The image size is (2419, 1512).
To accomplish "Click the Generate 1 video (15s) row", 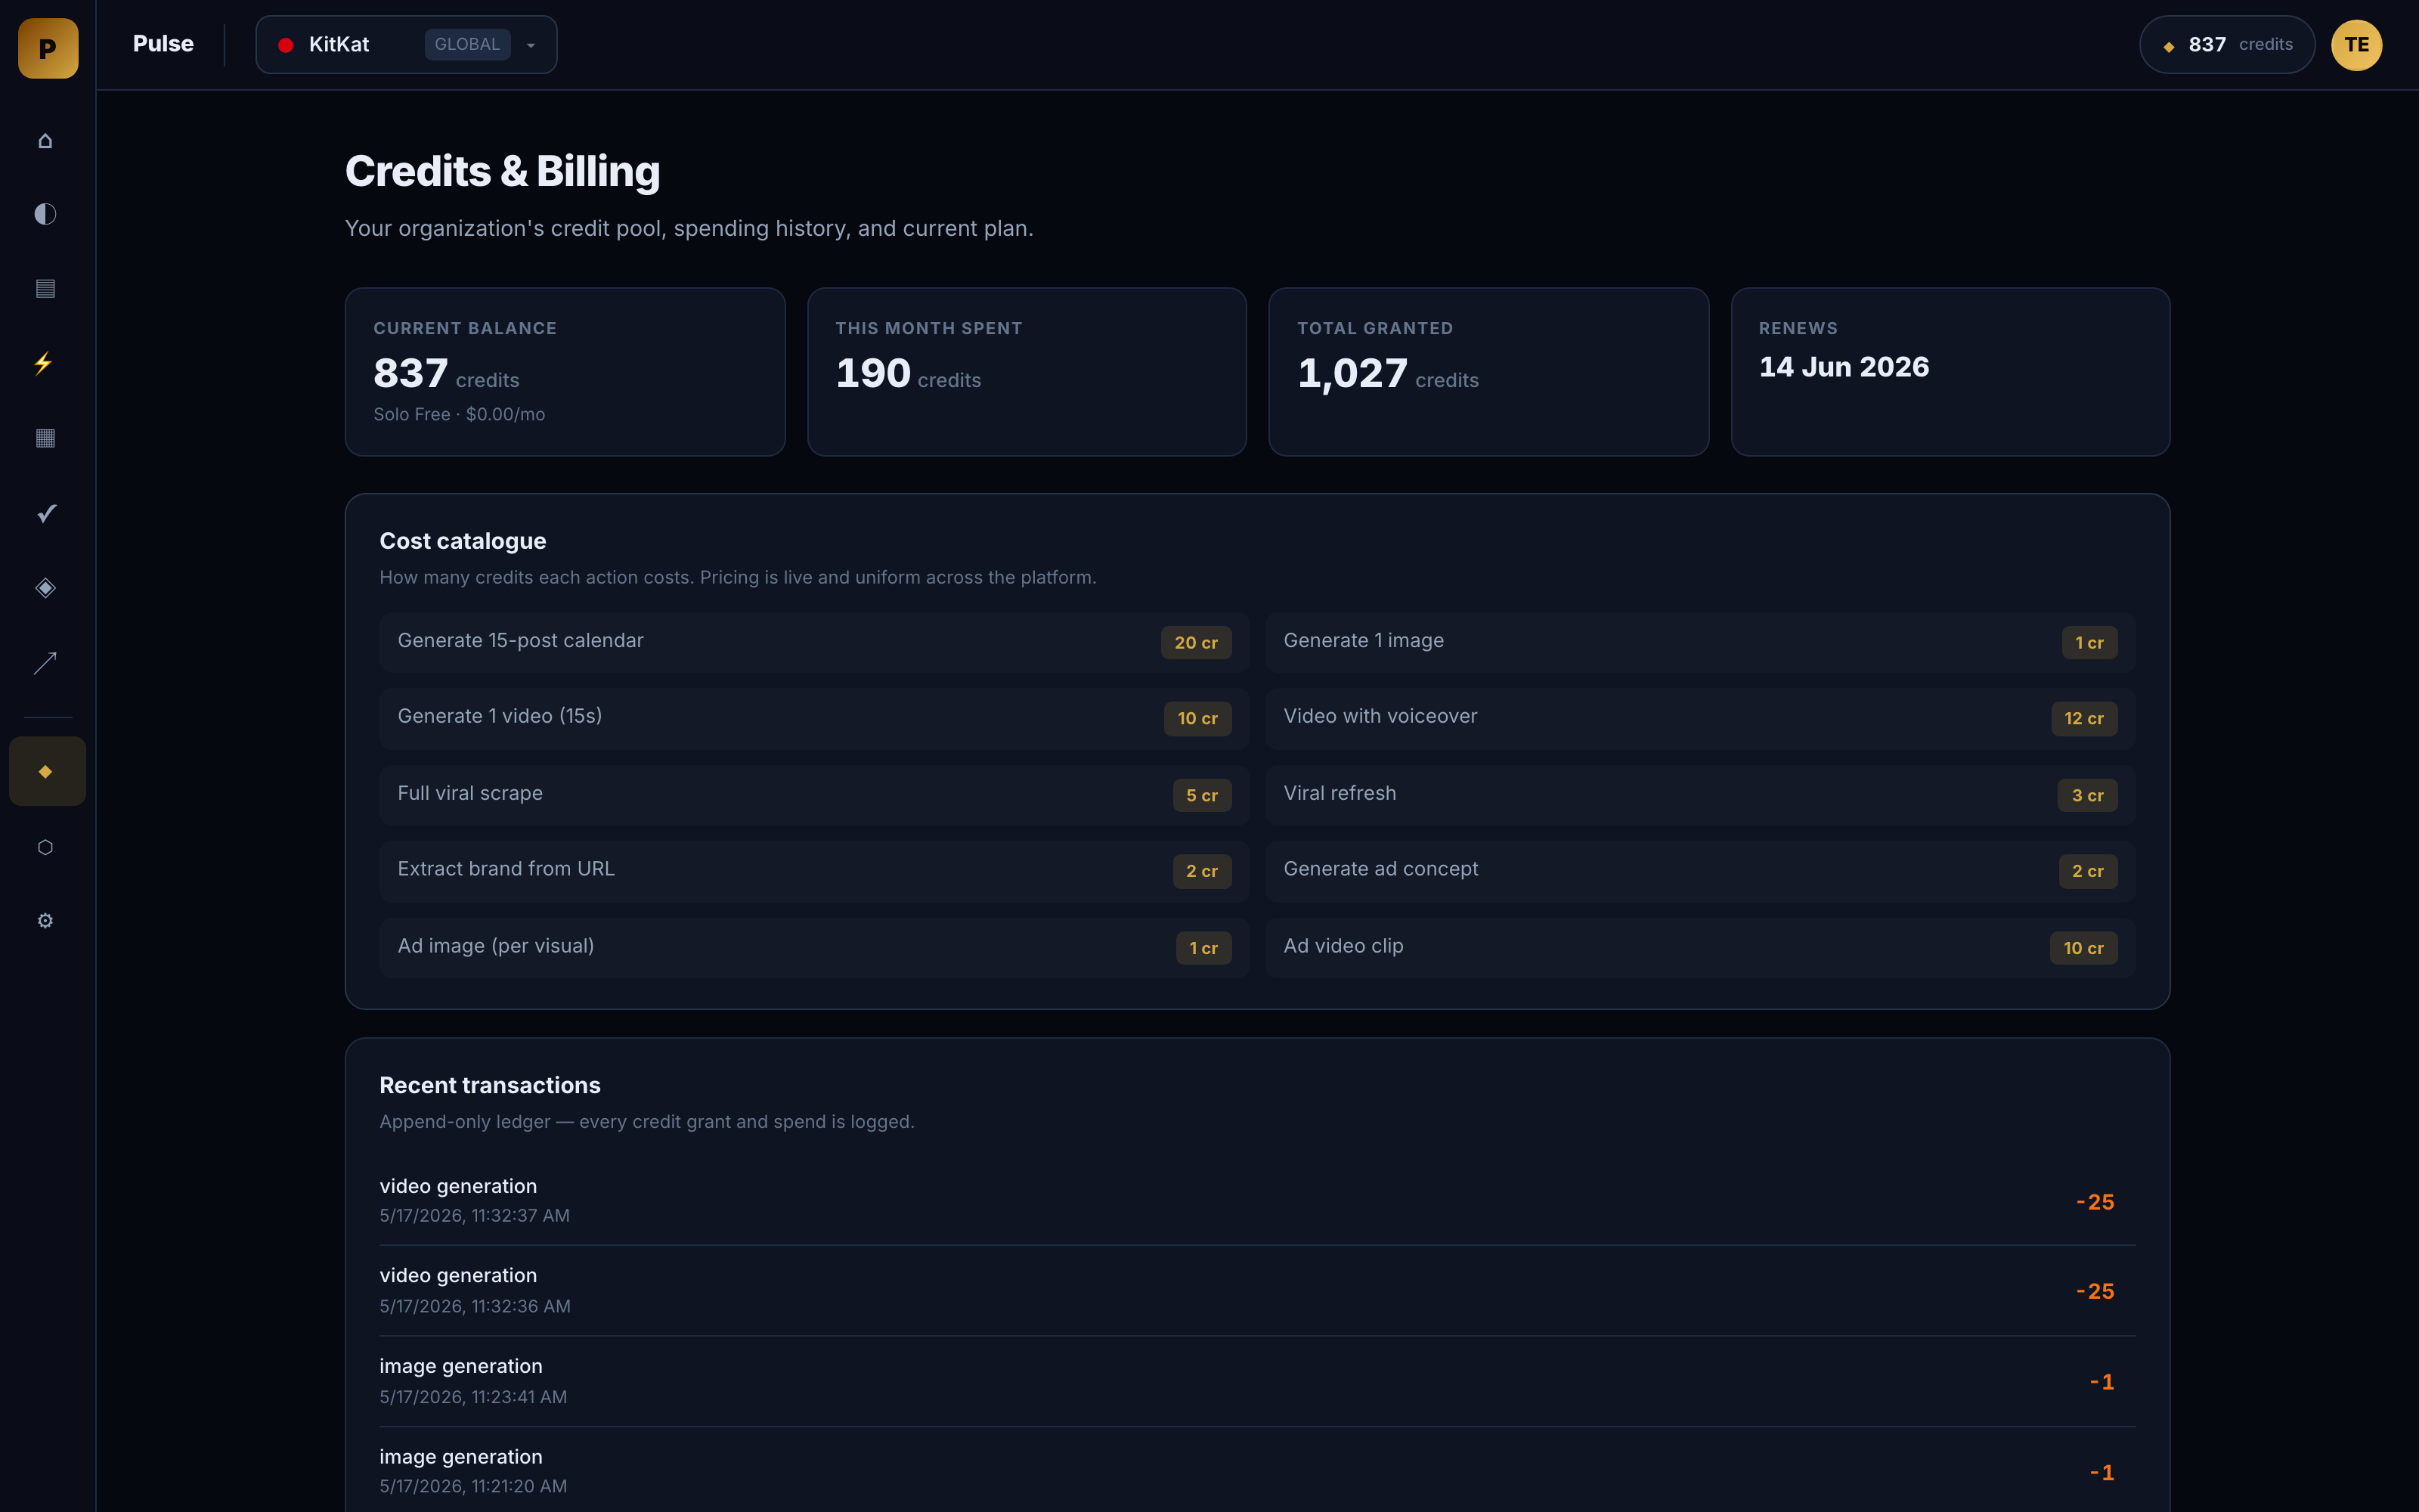I will pos(813,718).
